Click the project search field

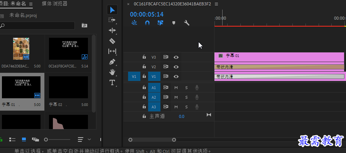[37, 25]
